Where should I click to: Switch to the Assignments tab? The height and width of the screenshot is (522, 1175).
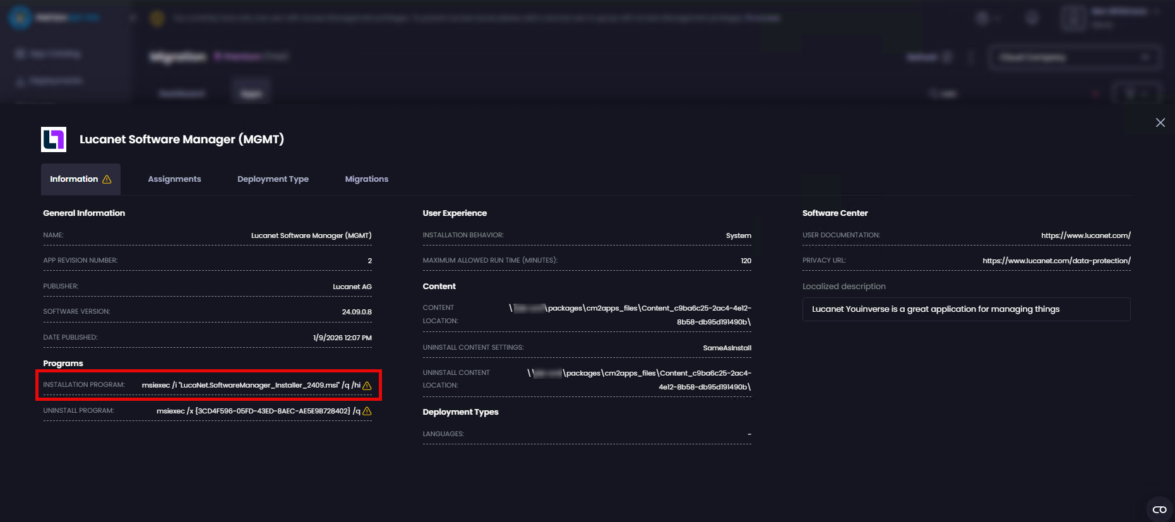(174, 179)
